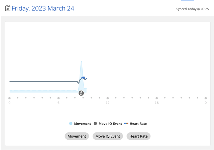
Task: Click the flat gray heart rate line
Action: tap(43, 81)
